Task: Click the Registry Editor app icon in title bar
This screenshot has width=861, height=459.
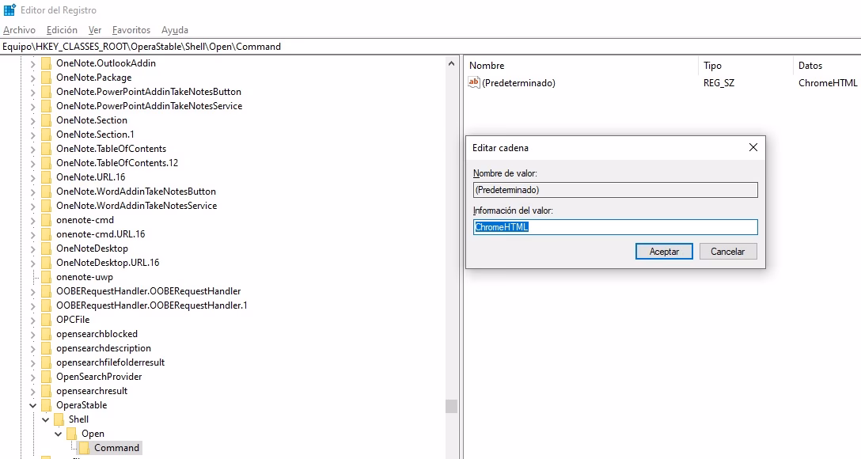Action: [x=9, y=9]
